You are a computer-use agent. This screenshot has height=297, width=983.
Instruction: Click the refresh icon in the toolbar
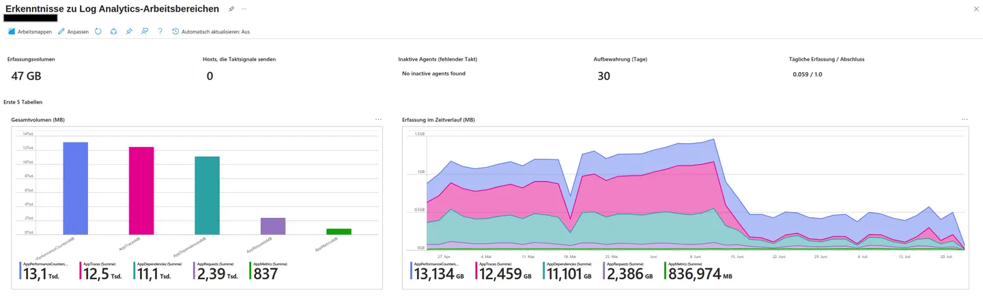coord(98,31)
